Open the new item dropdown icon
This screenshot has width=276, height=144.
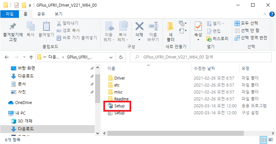click(183, 23)
